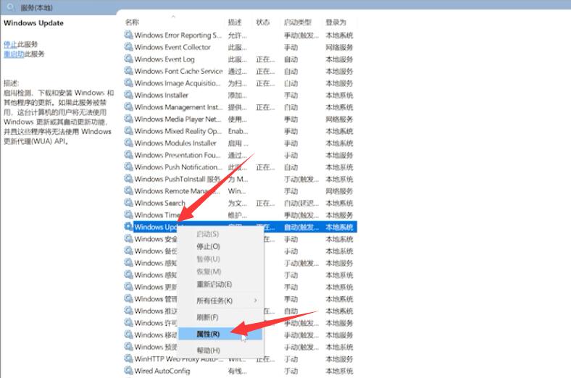Select the Windows Modules Installer service name

pos(175,143)
